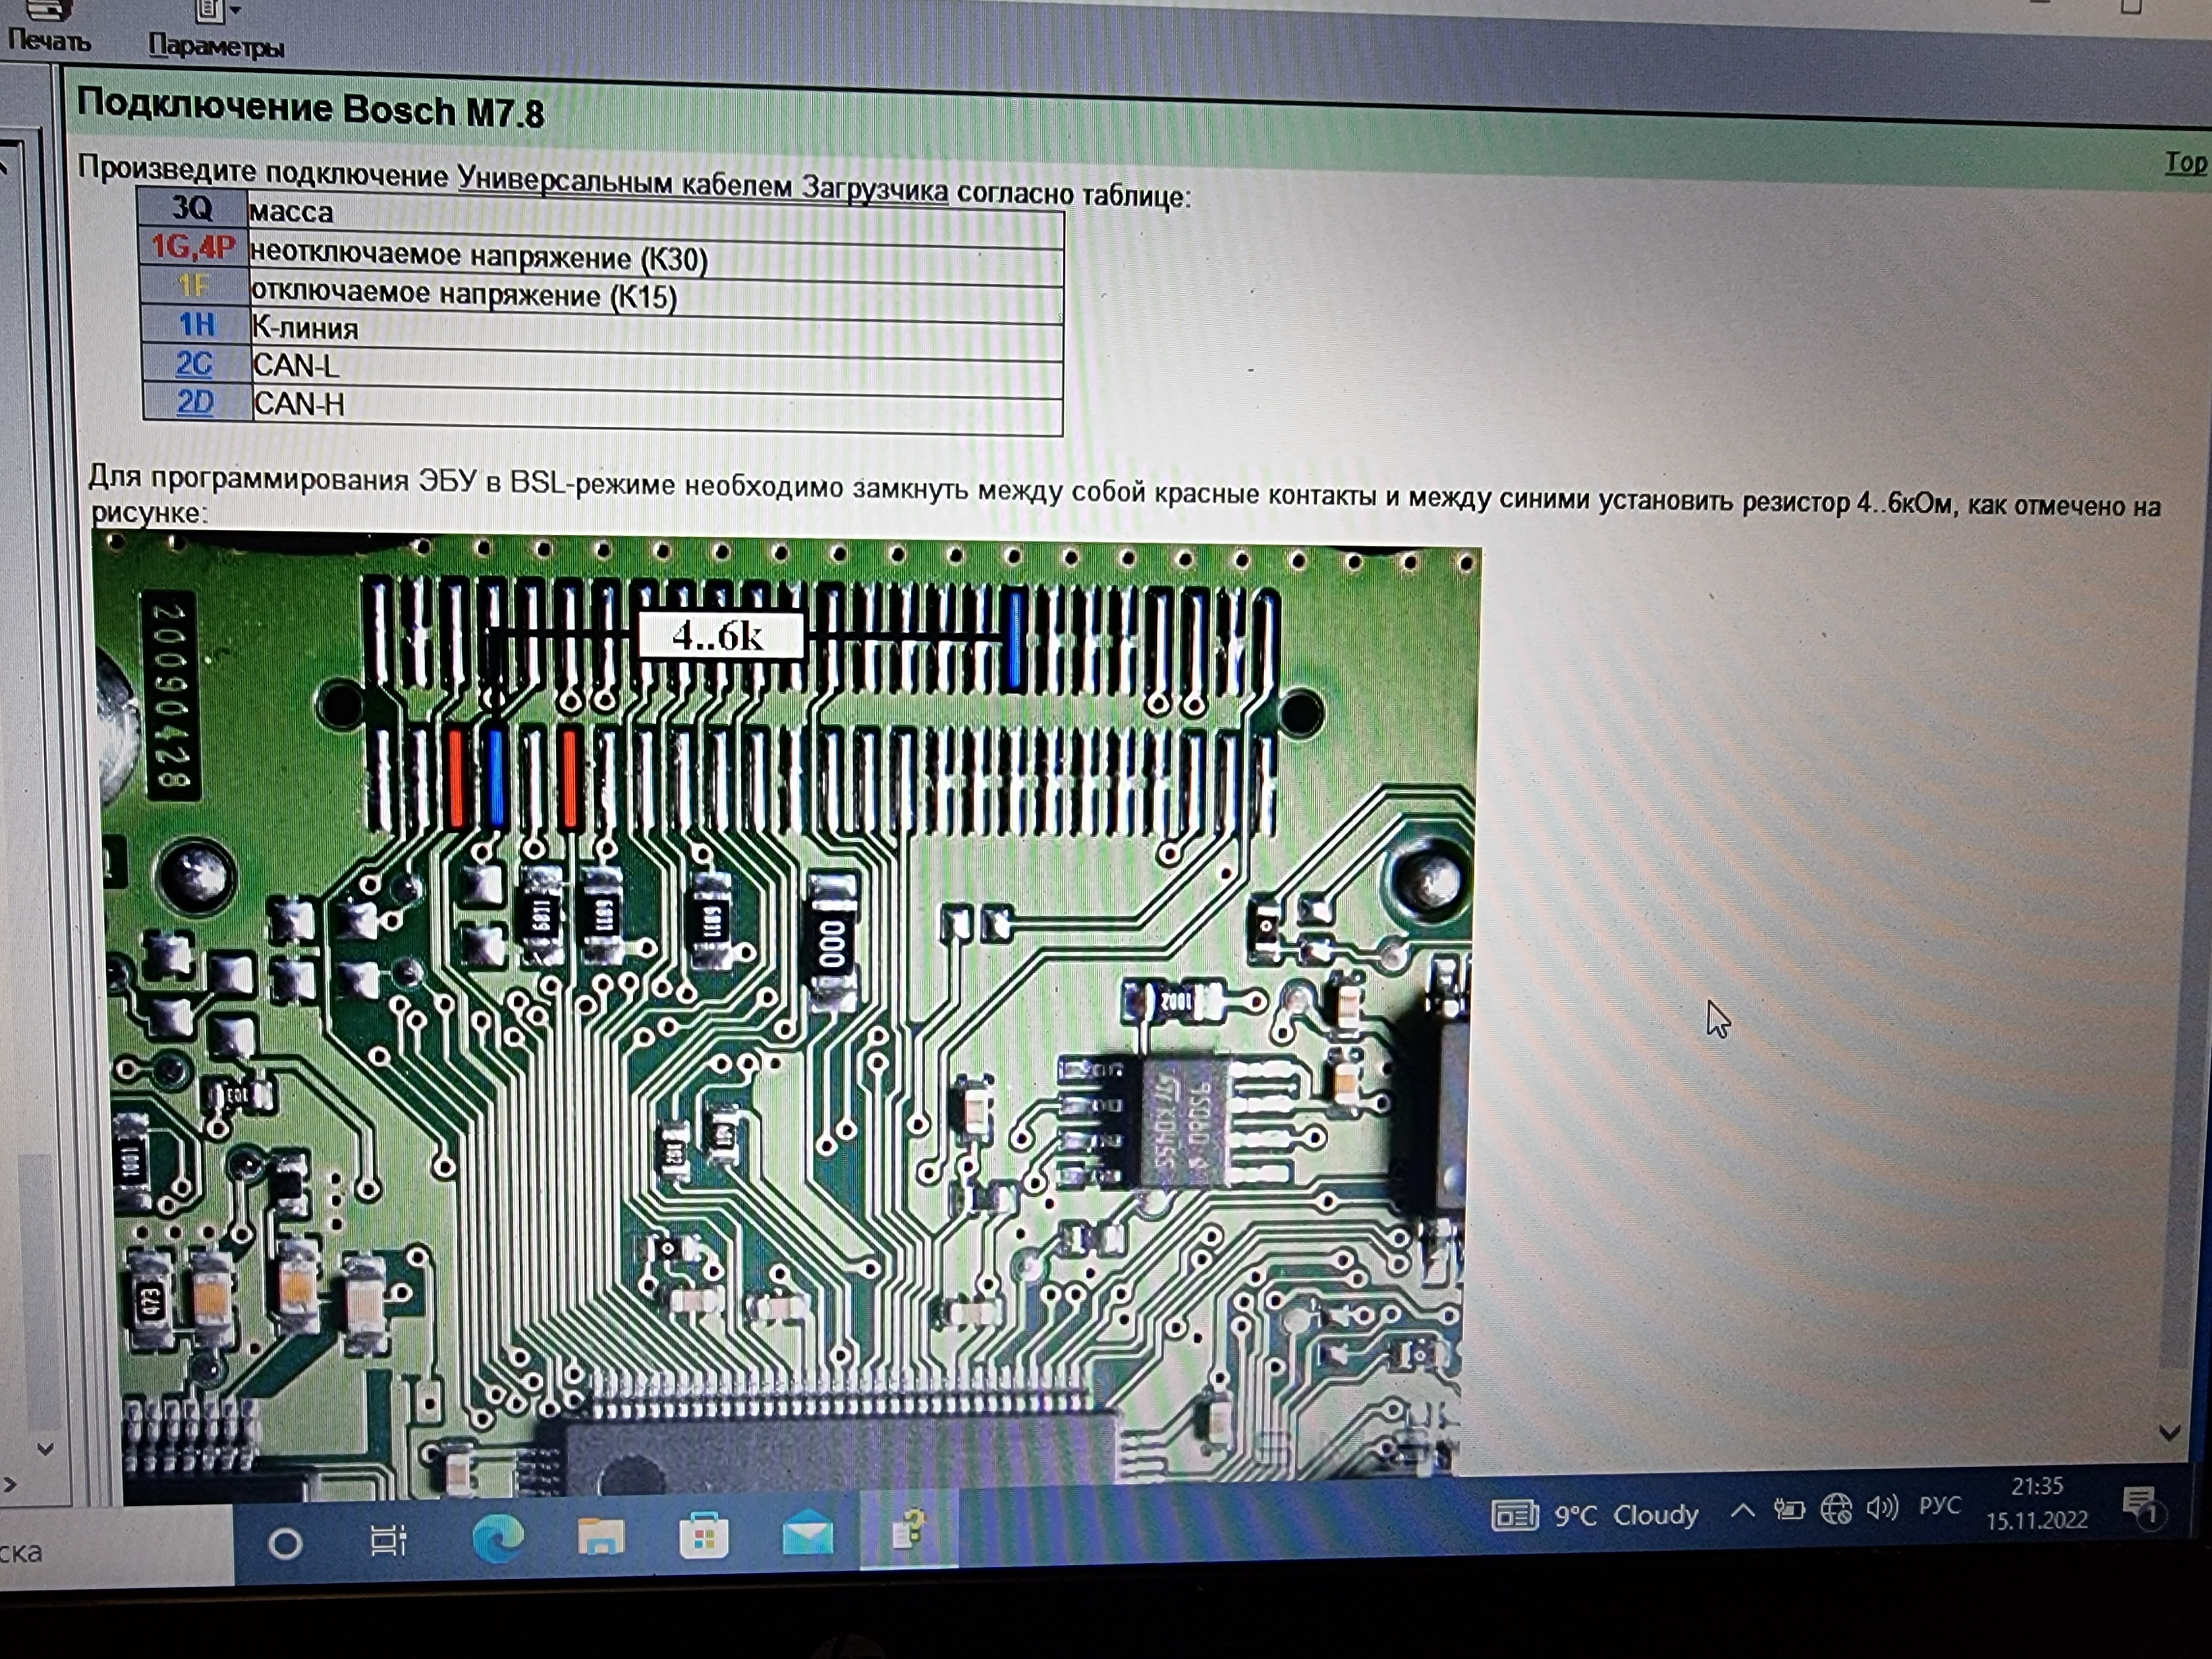Switch the РУС input language indicator
This screenshot has width=2212, height=1659.
click(x=1939, y=1506)
